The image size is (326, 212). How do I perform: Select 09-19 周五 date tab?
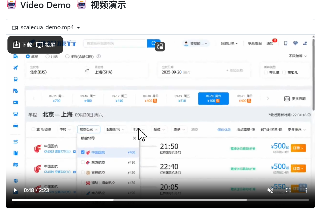[182, 99]
